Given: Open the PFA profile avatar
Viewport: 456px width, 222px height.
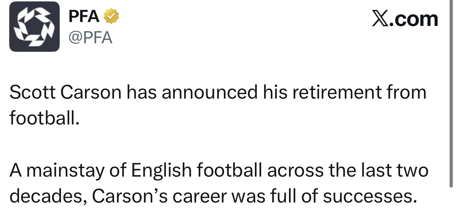Looking at the screenshot, I should click(34, 27).
